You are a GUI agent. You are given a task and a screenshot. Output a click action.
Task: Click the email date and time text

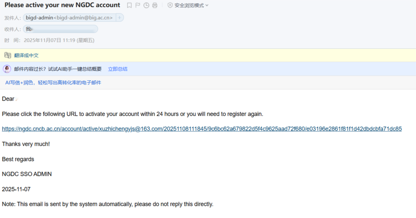tap(59, 41)
